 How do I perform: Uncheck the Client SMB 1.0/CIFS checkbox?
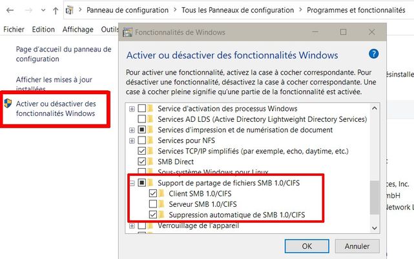pyautogui.click(x=152, y=193)
